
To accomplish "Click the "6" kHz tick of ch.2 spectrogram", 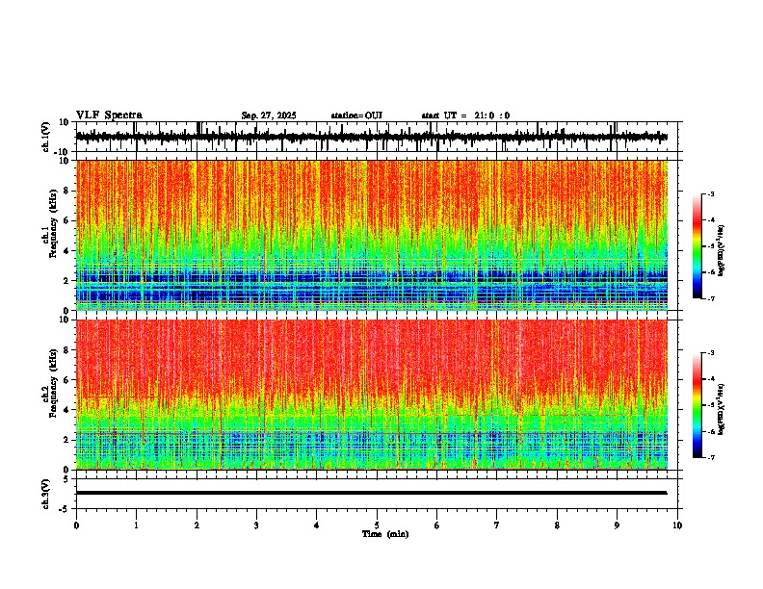I will (67, 380).
